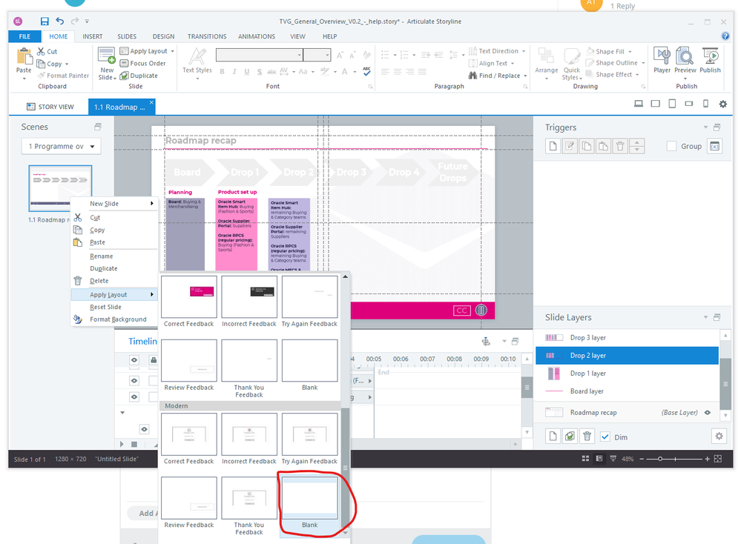The height and width of the screenshot is (544, 741).
Task: Click the Arrange icon in Drawing group
Action: coord(547,60)
